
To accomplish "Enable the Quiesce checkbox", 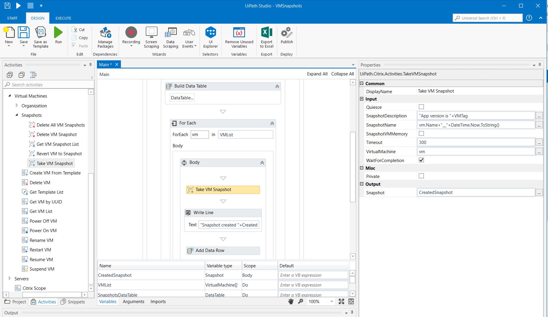I will point(421,107).
